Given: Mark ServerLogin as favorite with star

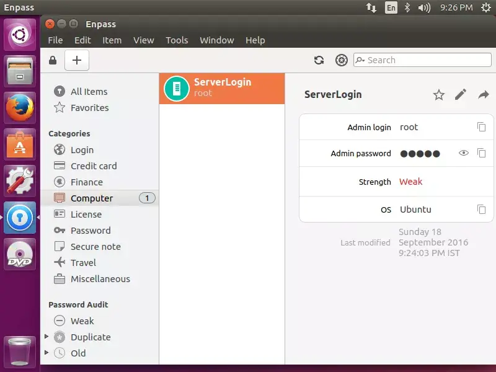Looking at the screenshot, I should (x=439, y=95).
